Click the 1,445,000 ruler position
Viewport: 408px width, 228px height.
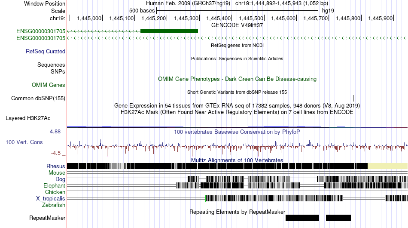[89, 18]
